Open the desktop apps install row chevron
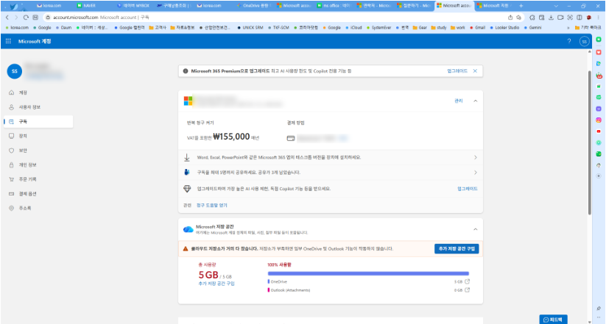606x324 pixels. click(476, 157)
